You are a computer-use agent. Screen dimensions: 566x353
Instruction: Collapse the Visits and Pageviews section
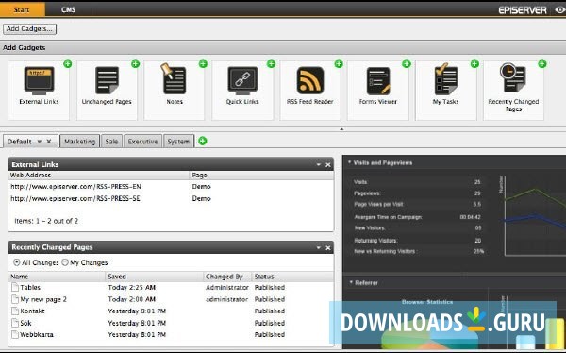tap(349, 162)
